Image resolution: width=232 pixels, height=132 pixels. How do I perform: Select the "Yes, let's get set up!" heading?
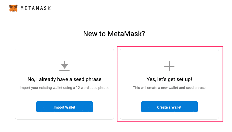tap(169, 80)
